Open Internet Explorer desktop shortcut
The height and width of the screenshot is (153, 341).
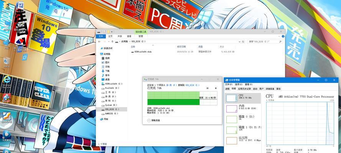[6, 82]
